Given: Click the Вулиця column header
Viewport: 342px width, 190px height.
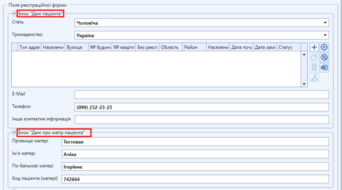Looking at the screenshot, I should [77, 47].
